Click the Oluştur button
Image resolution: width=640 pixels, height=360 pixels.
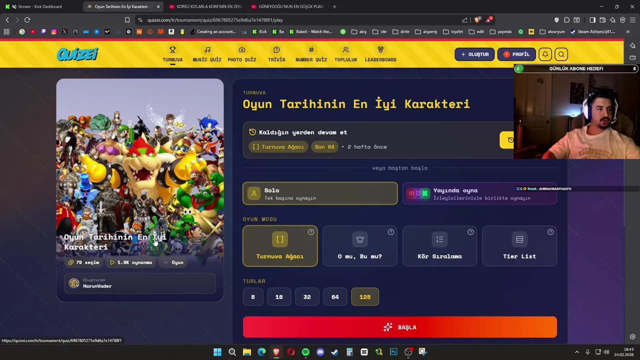point(474,54)
